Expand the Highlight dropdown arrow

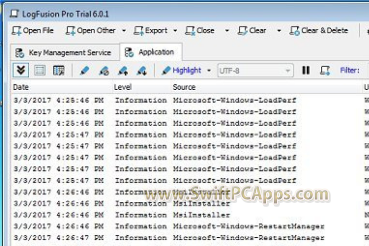point(209,70)
